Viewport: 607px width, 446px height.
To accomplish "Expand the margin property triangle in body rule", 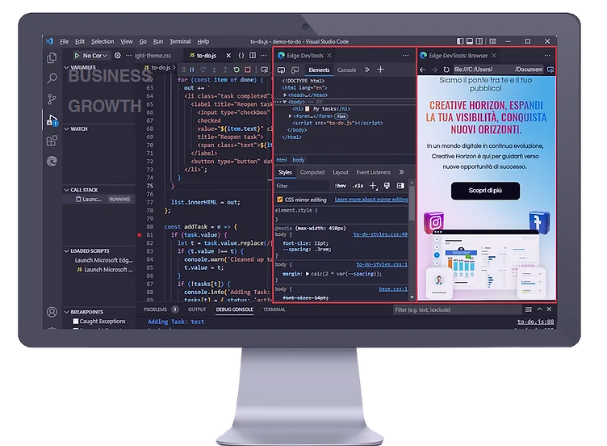I will point(308,274).
